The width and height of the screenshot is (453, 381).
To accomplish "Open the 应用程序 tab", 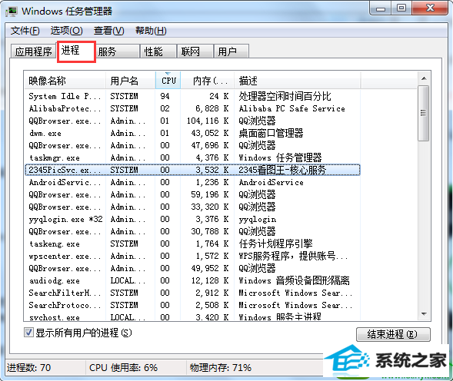I will 33,51.
